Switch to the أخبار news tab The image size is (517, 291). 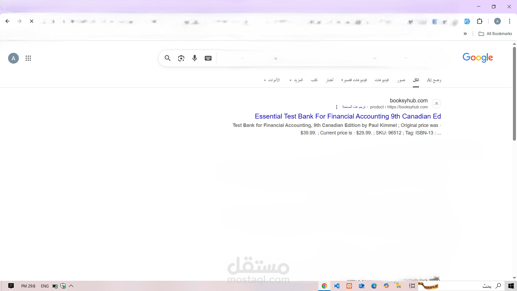(x=330, y=80)
